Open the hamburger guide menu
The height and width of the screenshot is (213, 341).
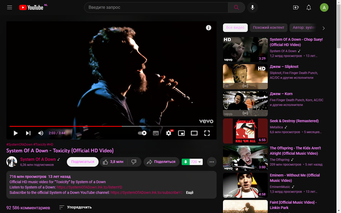coord(10,7)
